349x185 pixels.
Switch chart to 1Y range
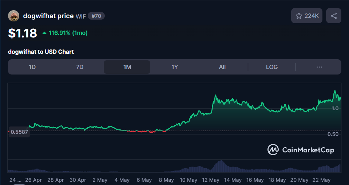pos(175,67)
